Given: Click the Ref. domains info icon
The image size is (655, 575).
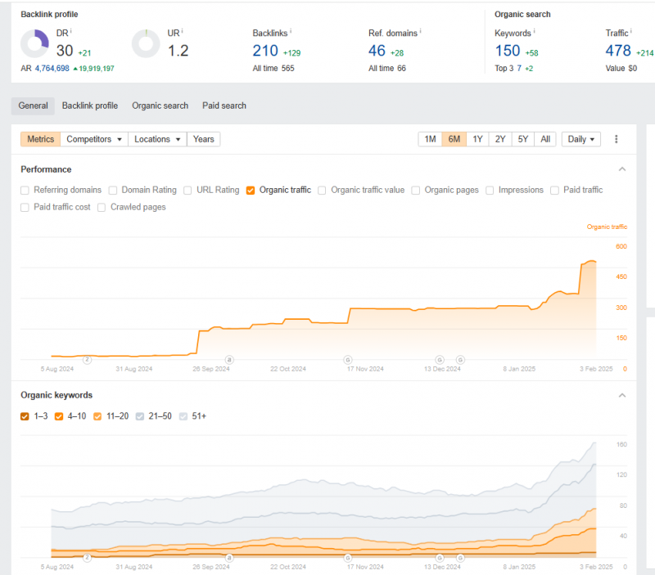Looking at the screenshot, I should point(421,31).
